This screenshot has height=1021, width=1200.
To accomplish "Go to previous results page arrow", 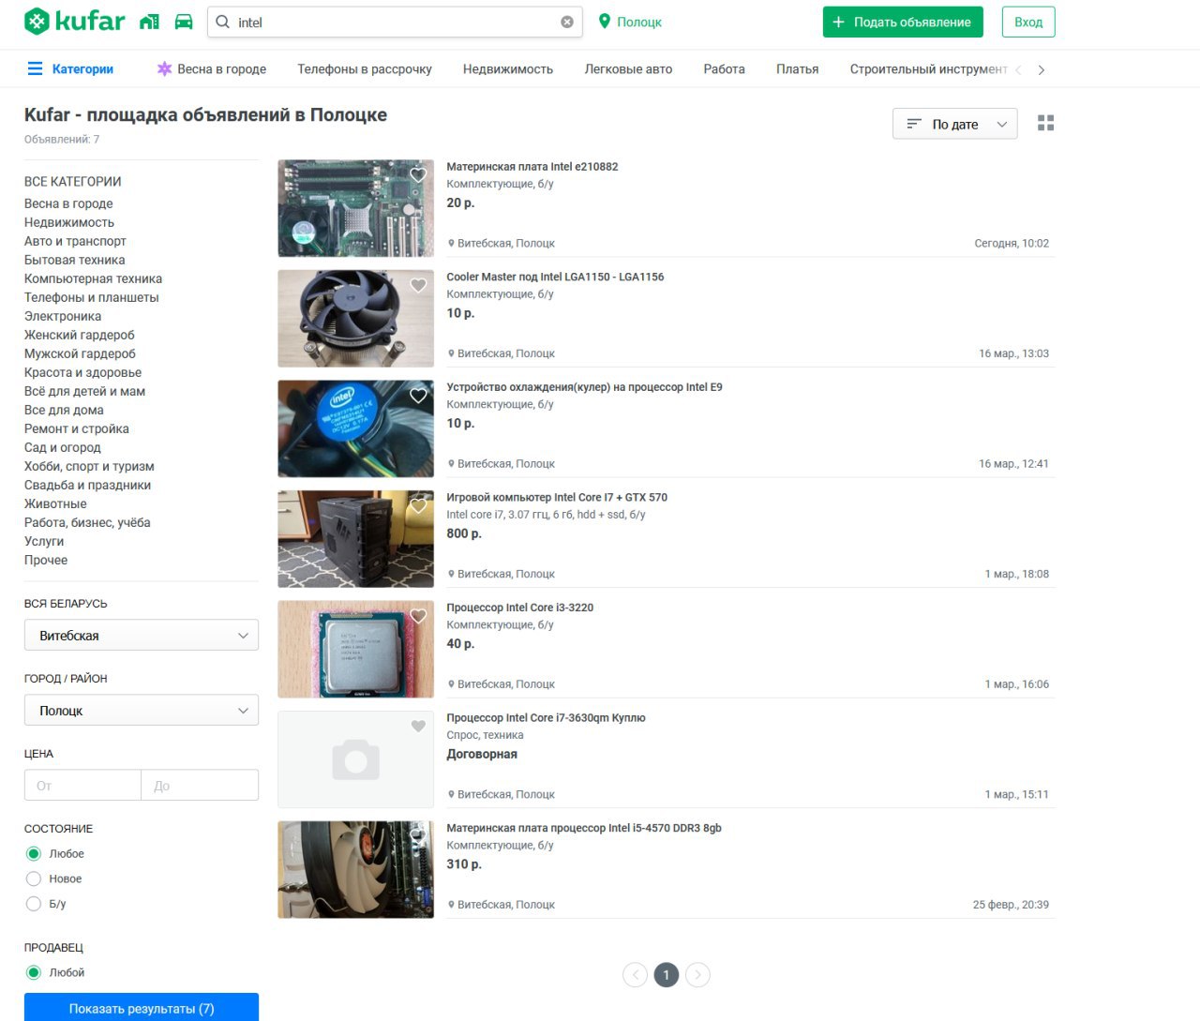I will [x=635, y=975].
